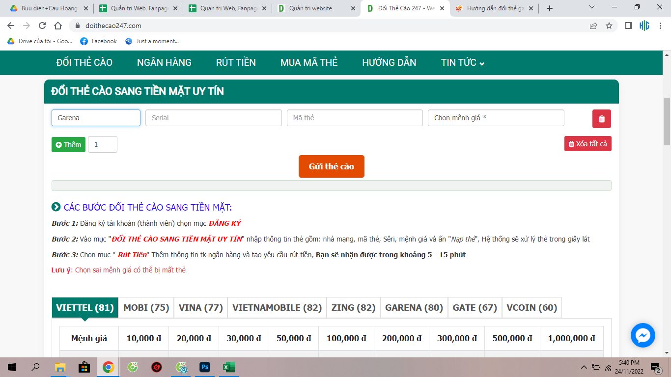Open HƯỚNG DẪN menu item
The width and height of the screenshot is (671, 377).
click(x=389, y=62)
